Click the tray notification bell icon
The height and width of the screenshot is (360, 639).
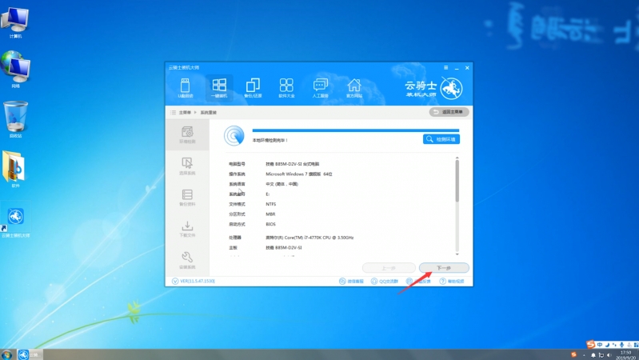pos(593,355)
